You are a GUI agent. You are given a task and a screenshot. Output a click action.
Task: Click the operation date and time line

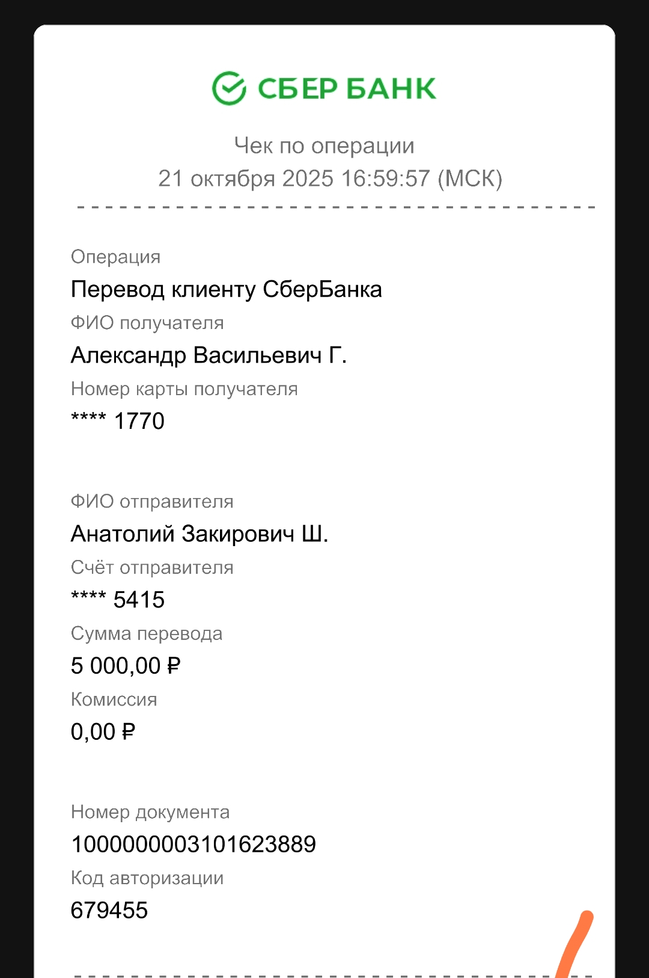pyautogui.click(x=330, y=179)
